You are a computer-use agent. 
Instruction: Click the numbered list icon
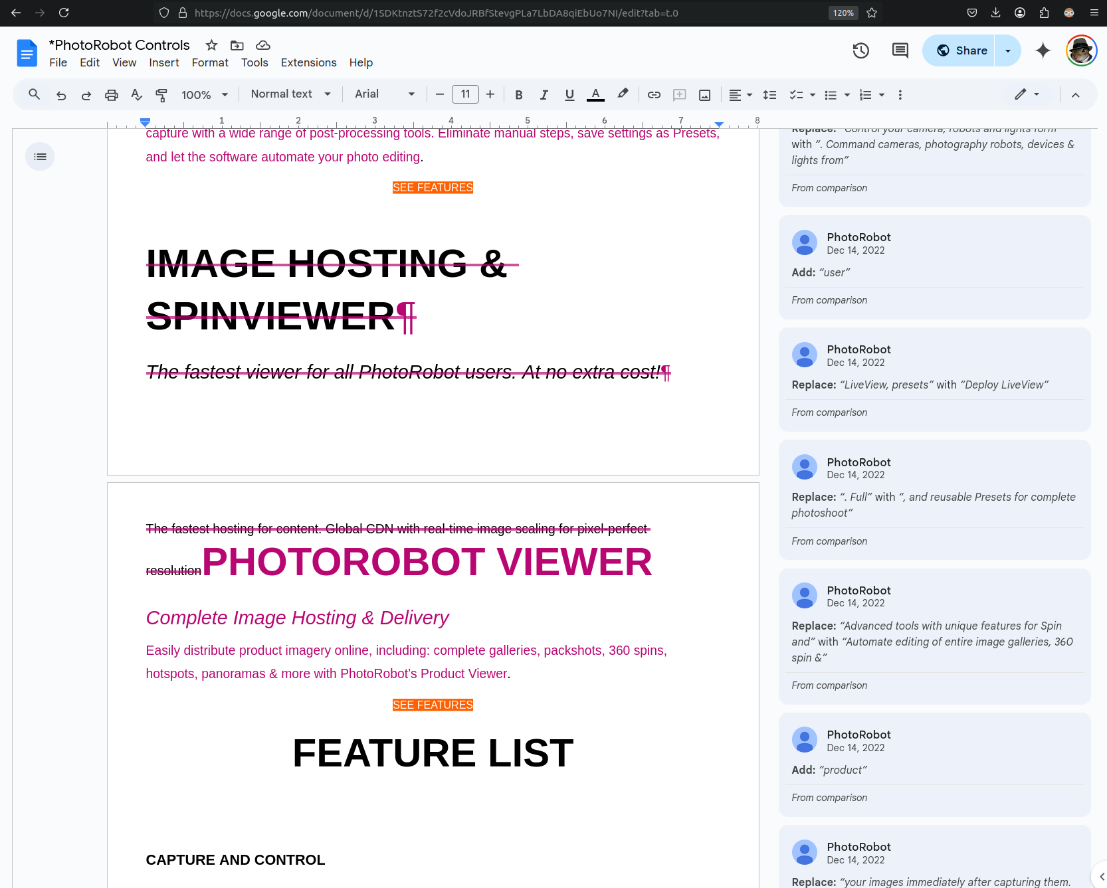[865, 95]
